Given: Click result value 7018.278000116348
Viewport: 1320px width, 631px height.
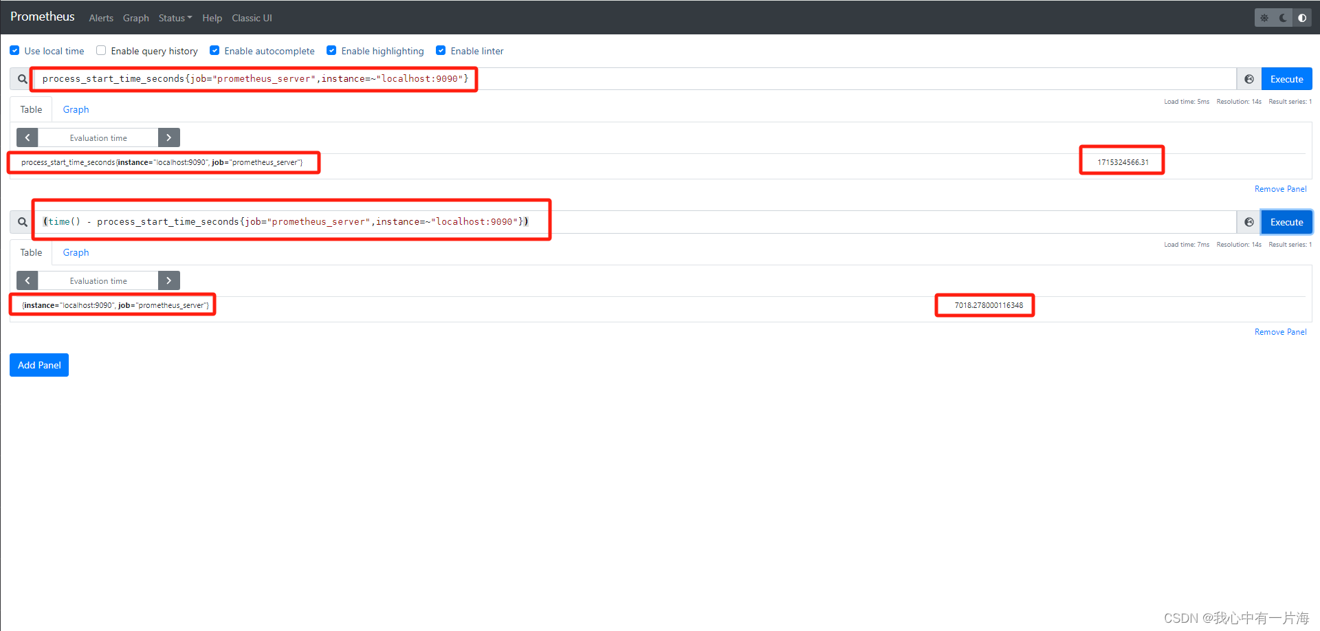Looking at the screenshot, I should [989, 305].
